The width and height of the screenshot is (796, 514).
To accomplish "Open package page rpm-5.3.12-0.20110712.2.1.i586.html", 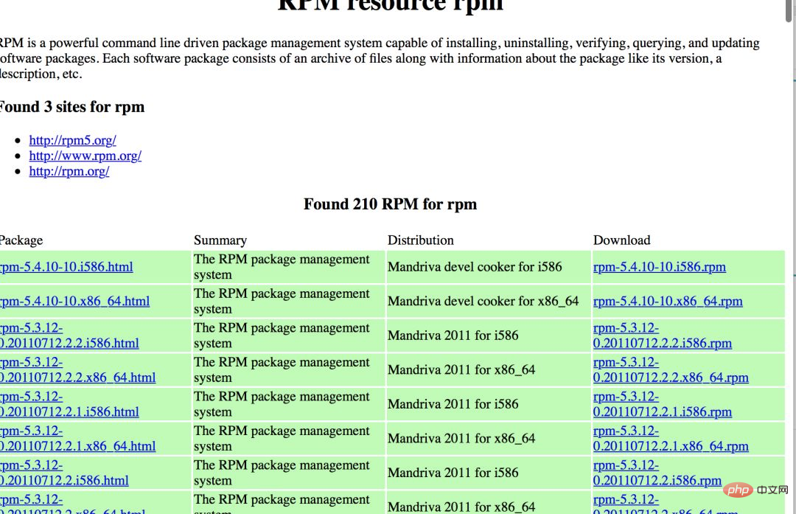I will (x=69, y=404).
